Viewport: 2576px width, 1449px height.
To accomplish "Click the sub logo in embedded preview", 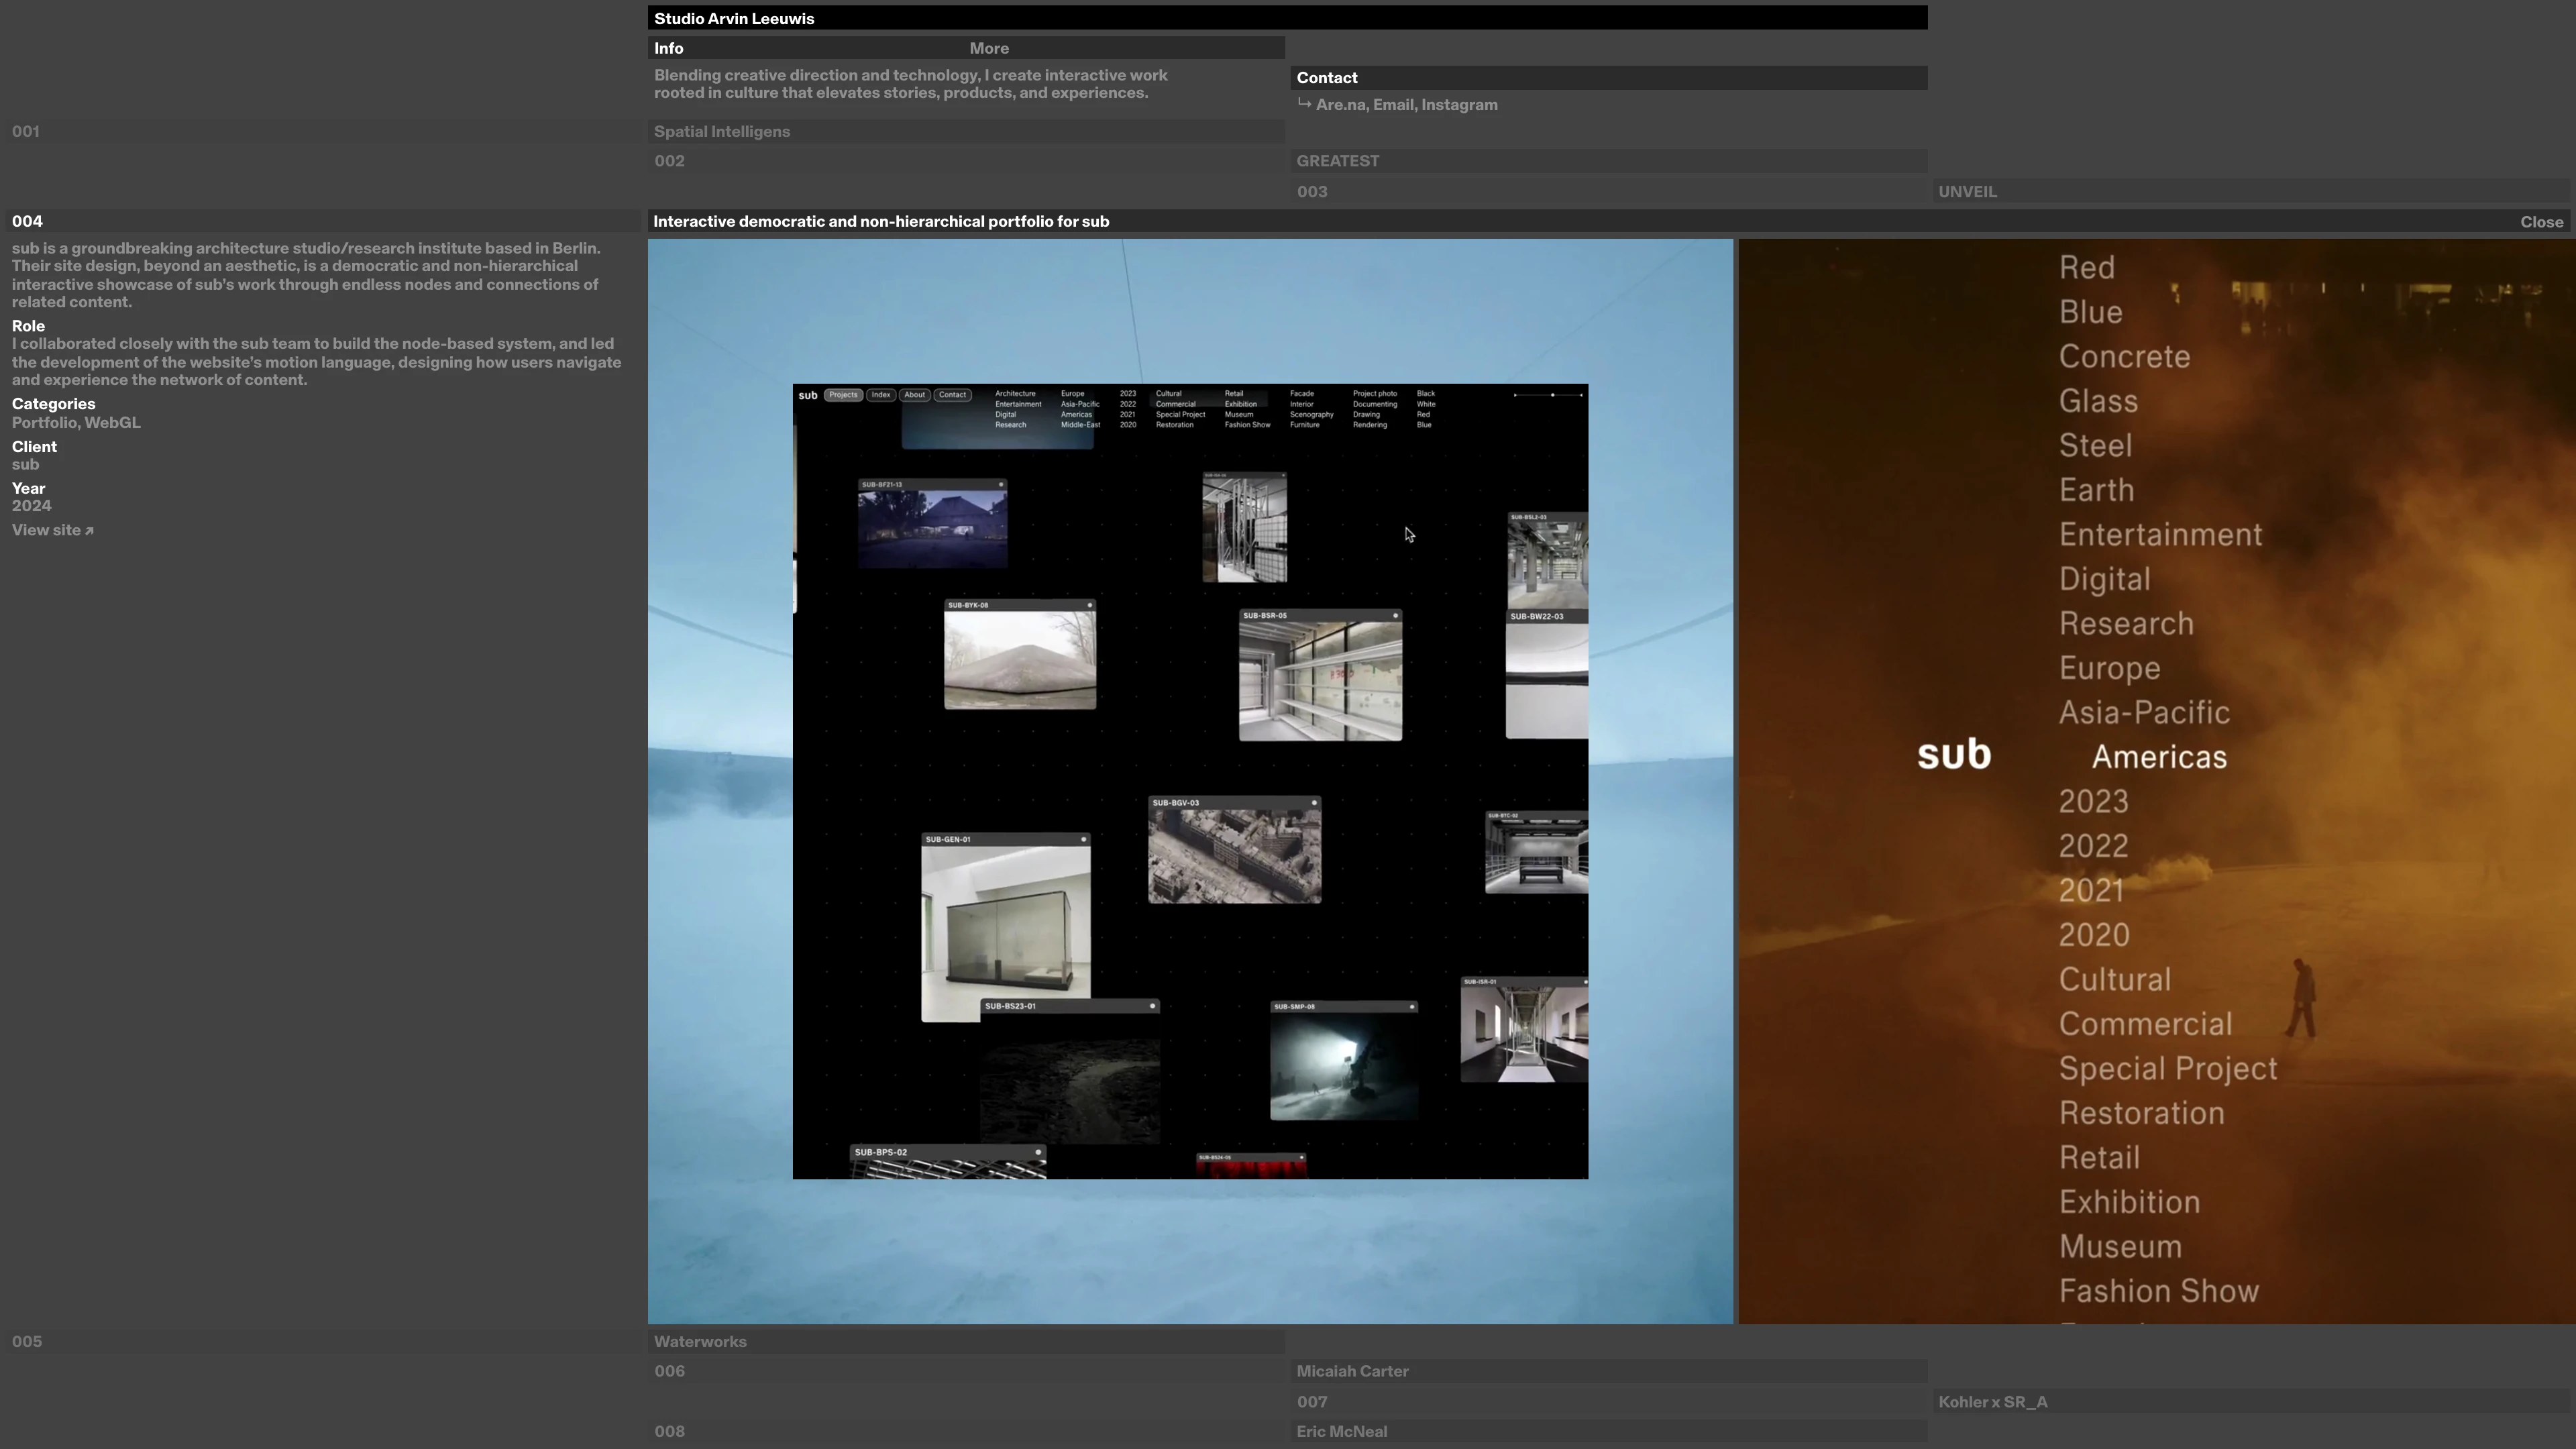I will (x=807, y=395).
